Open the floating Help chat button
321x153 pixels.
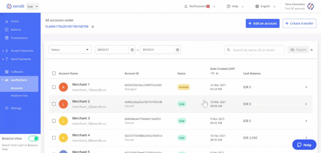tap(304, 145)
